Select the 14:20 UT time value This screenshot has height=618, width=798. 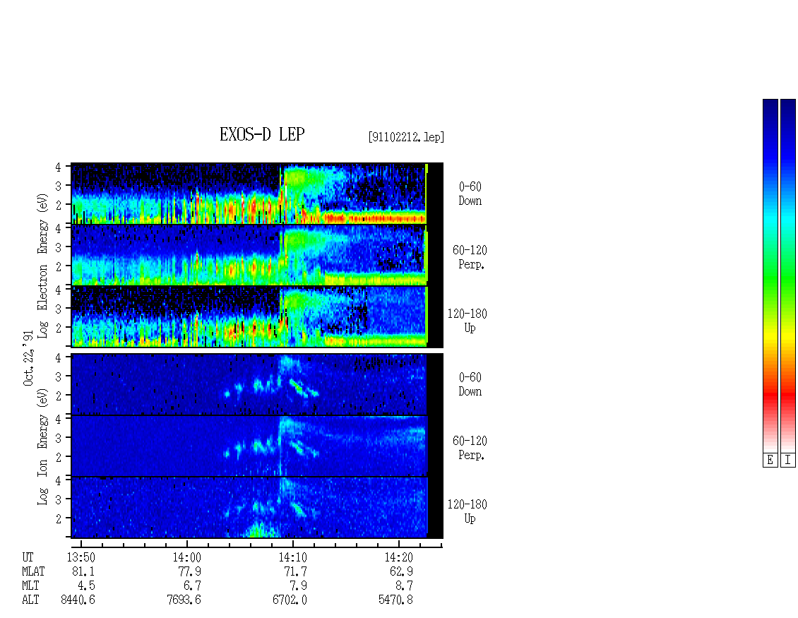click(398, 557)
